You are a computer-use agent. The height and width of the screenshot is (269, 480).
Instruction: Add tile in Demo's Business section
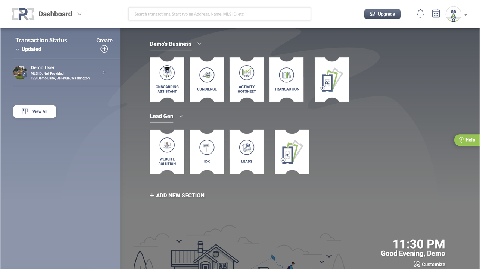[x=332, y=79]
